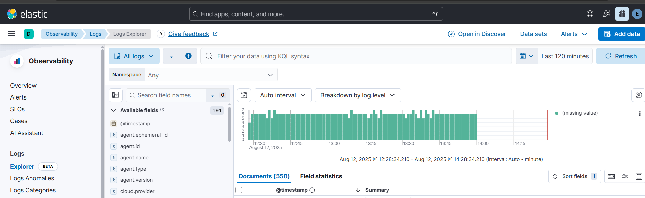Open the Data sets link
Viewport: 645px width, 198px height.
533,34
